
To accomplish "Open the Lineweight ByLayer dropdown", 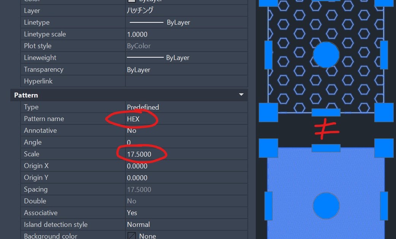I will (186, 58).
